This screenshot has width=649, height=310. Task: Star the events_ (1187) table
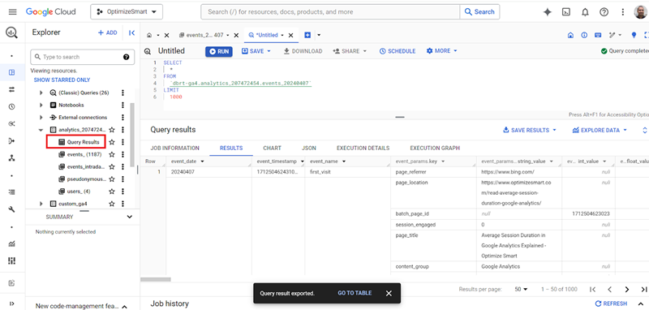pos(111,154)
